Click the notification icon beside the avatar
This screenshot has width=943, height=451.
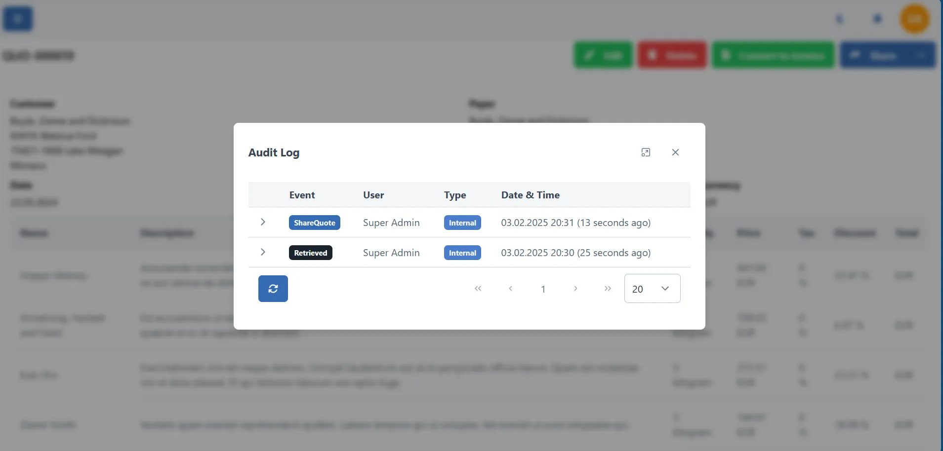878,18
